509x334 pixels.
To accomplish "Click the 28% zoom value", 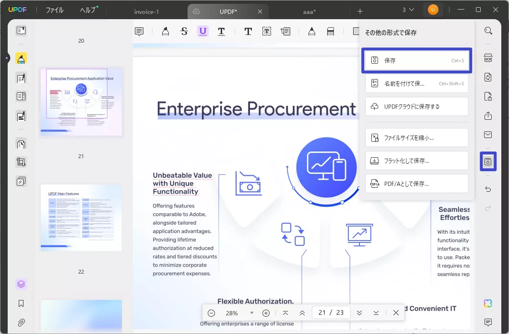I will pos(232,313).
